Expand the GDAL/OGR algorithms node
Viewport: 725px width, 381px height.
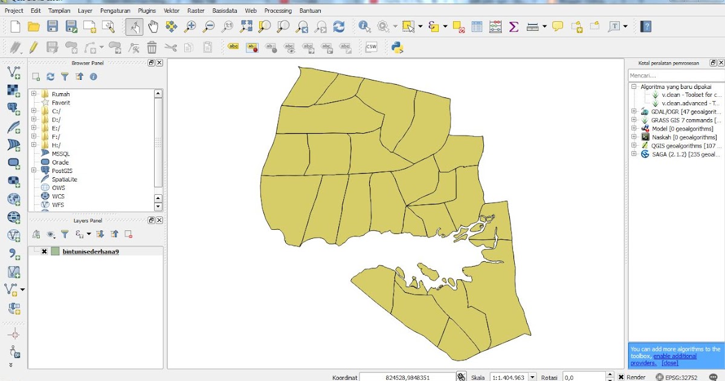click(634, 111)
